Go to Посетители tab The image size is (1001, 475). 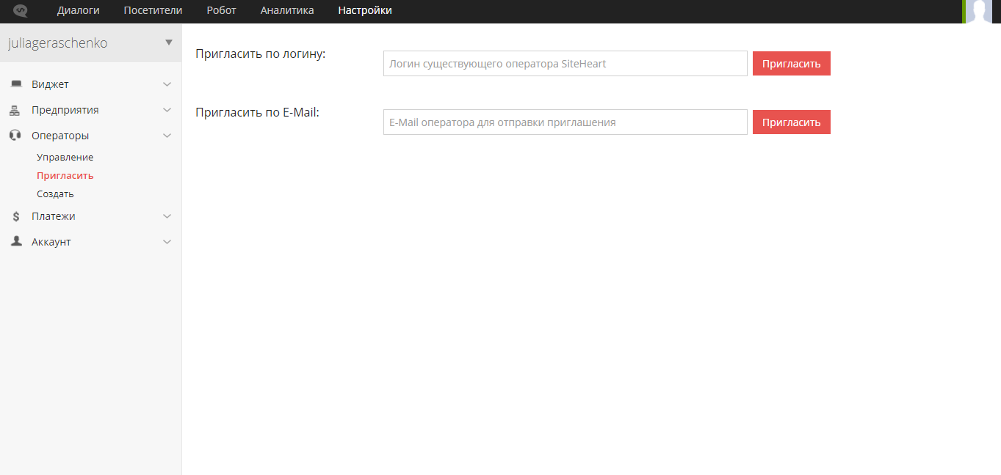coord(153,10)
